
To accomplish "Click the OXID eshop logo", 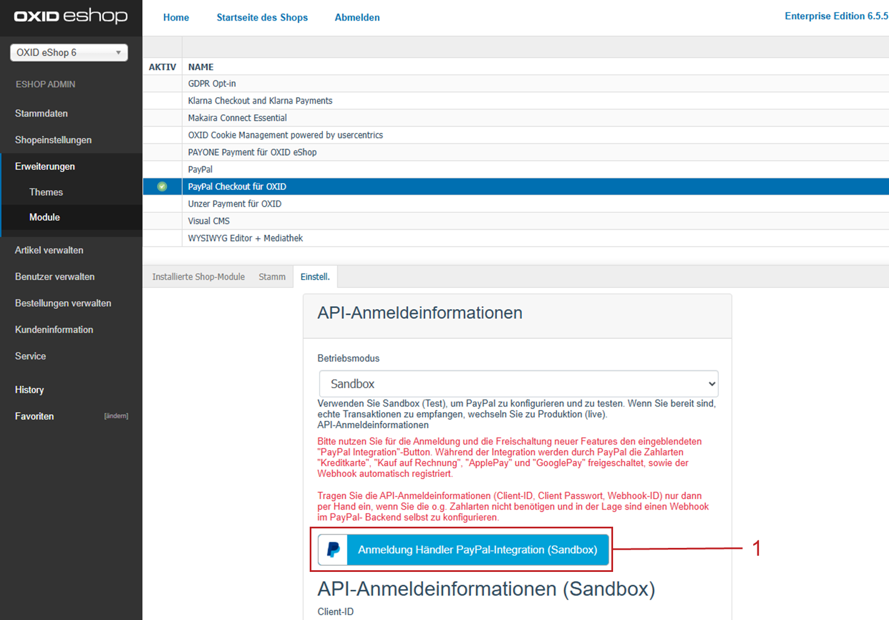I will (70, 16).
